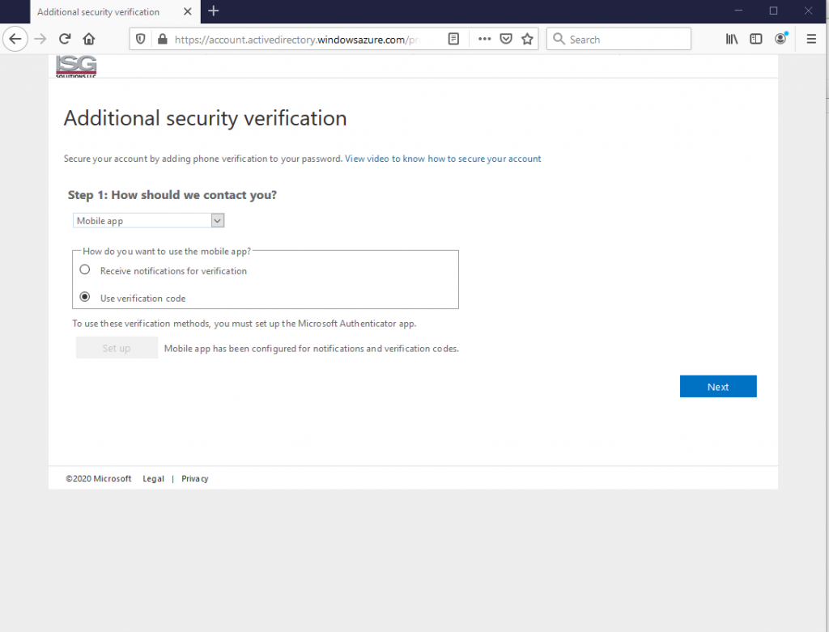Image resolution: width=829 pixels, height=632 pixels.
Task: Show sidebars icon in toolbar
Action: pos(756,39)
